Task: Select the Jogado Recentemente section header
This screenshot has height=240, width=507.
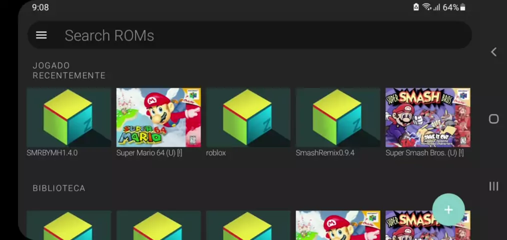Action: point(69,70)
